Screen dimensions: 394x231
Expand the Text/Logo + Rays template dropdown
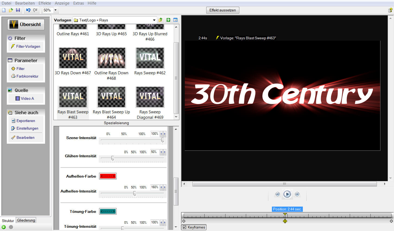point(154,20)
